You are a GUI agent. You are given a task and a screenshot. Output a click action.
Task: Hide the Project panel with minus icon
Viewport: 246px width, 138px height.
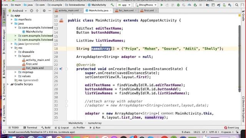pyautogui.click(x=50, y=11)
